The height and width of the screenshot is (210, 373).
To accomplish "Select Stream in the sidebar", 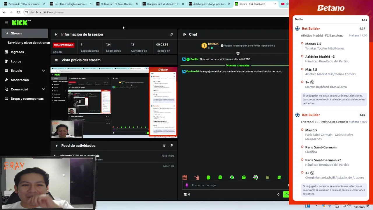I will point(25,33).
